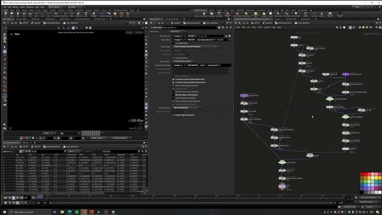
Task: Click the SOP Network expression field
Action: [x=198, y=36]
